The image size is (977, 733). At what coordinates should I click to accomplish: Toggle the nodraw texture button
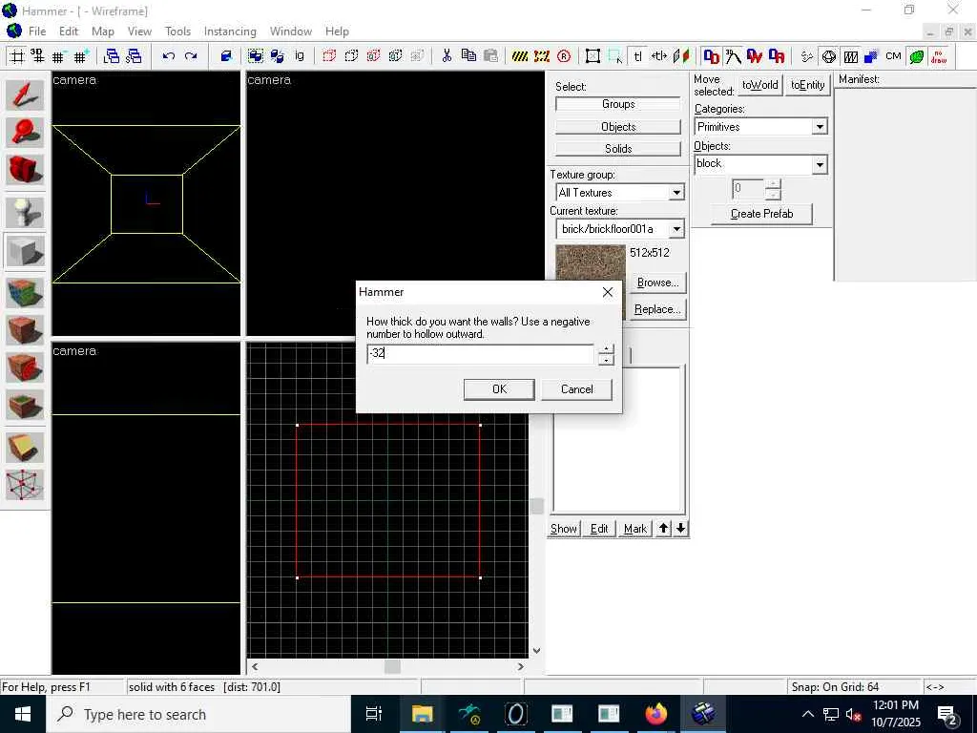[939, 56]
